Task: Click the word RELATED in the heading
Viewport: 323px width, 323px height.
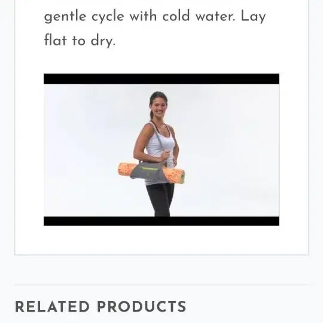Action: coord(52,307)
